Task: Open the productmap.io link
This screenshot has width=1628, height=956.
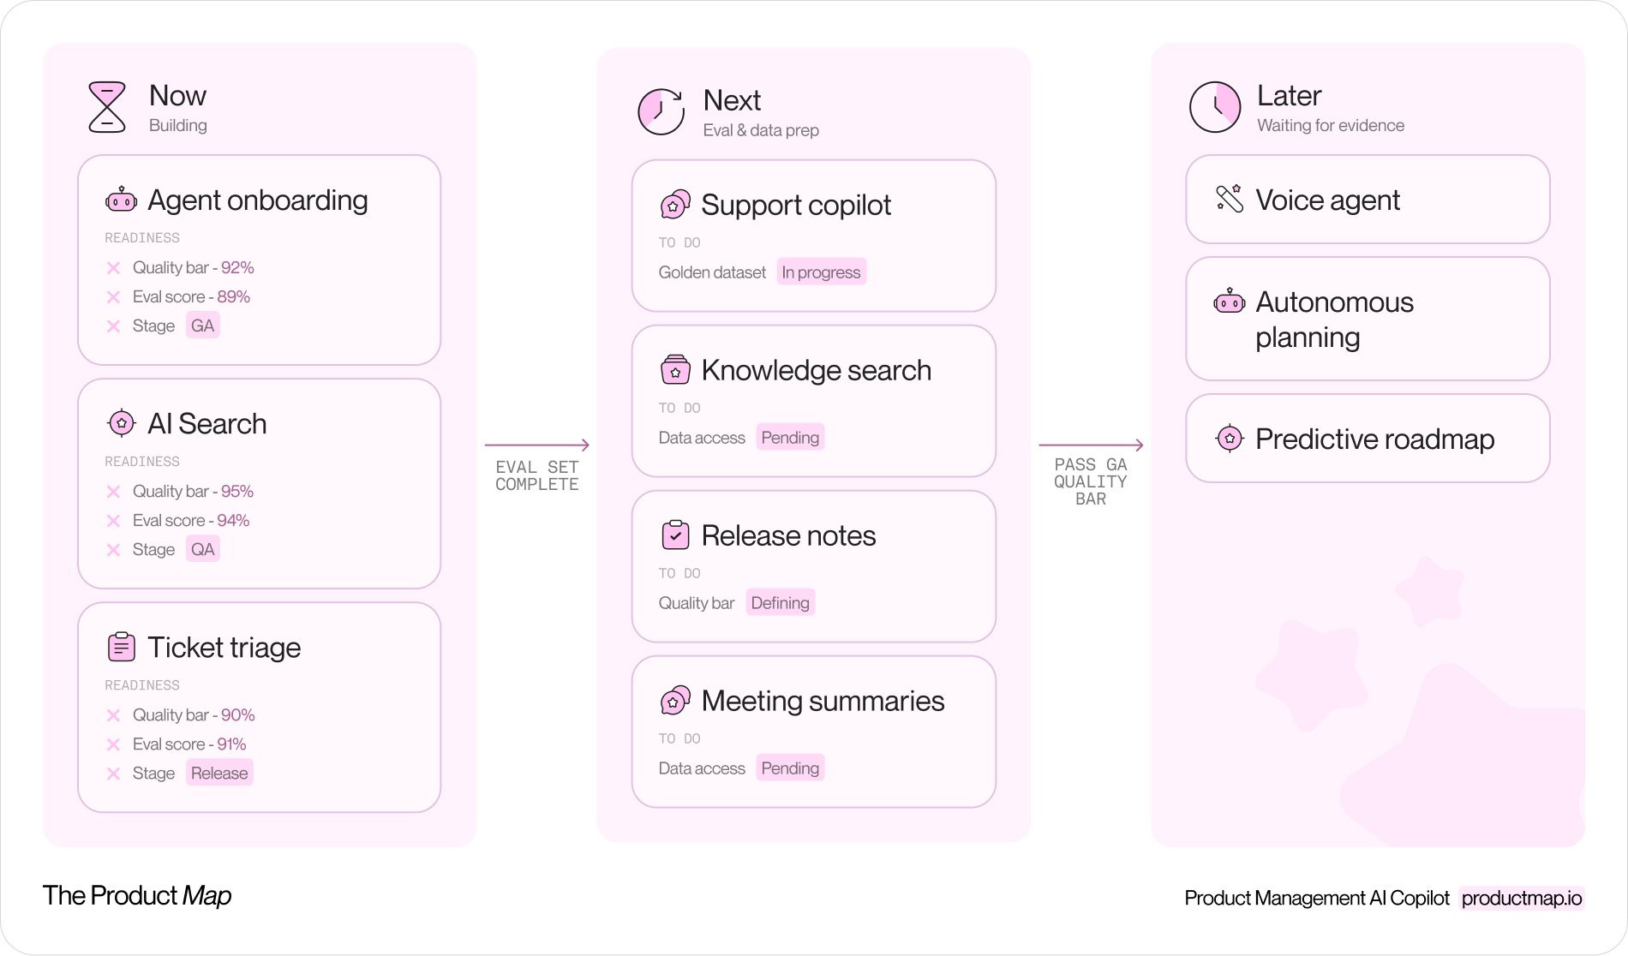Action: [1522, 898]
